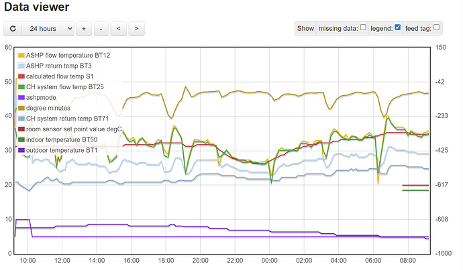Click ASHP return temp BT3 legend swatch
The width and height of the screenshot is (463, 270).
[21, 66]
